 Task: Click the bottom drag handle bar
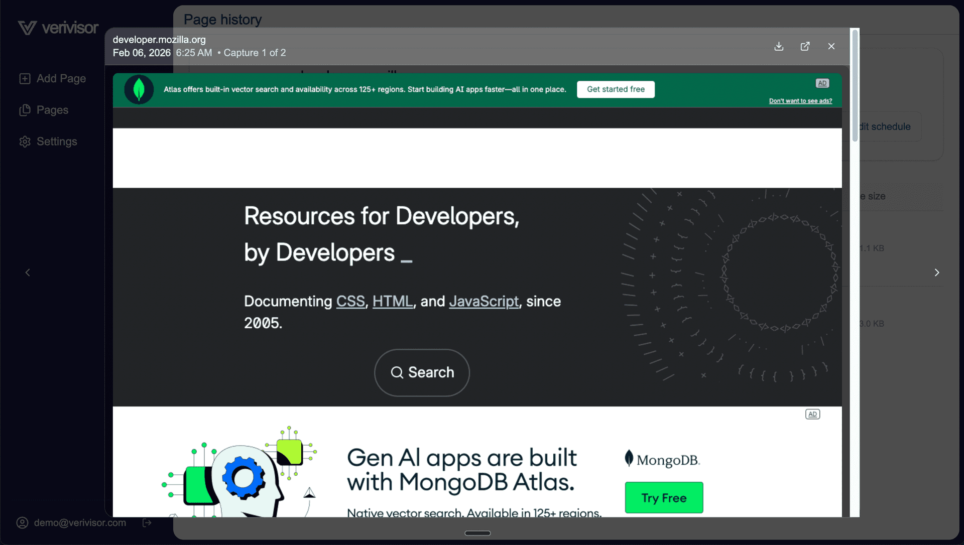(477, 533)
